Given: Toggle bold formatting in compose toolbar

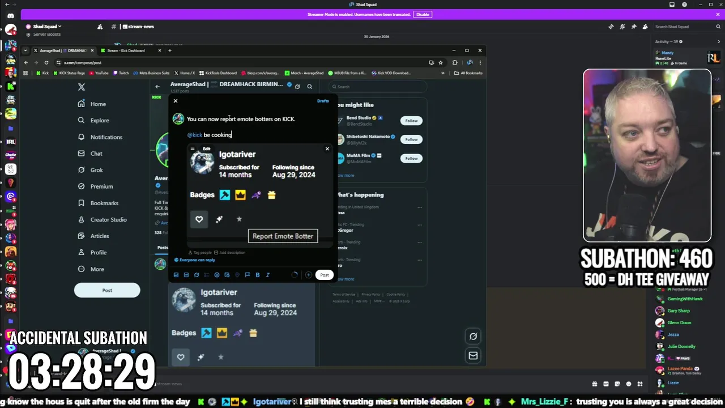Looking at the screenshot, I should (x=258, y=275).
